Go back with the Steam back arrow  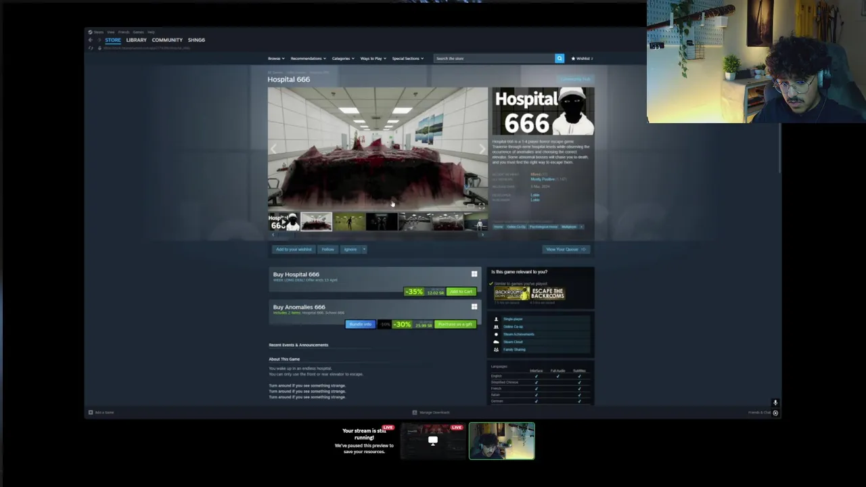91,40
